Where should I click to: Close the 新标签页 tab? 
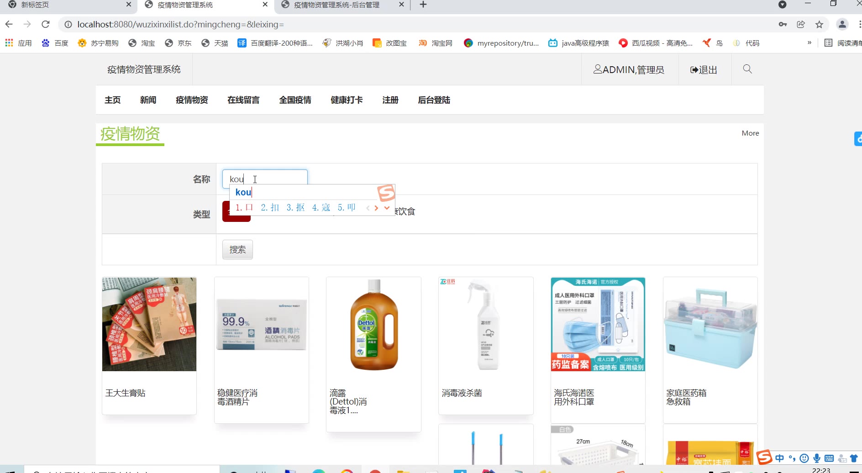point(129,5)
